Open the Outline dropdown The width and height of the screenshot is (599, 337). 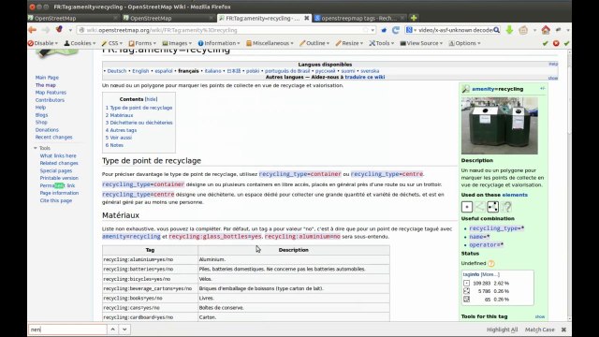[x=314, y=43]
